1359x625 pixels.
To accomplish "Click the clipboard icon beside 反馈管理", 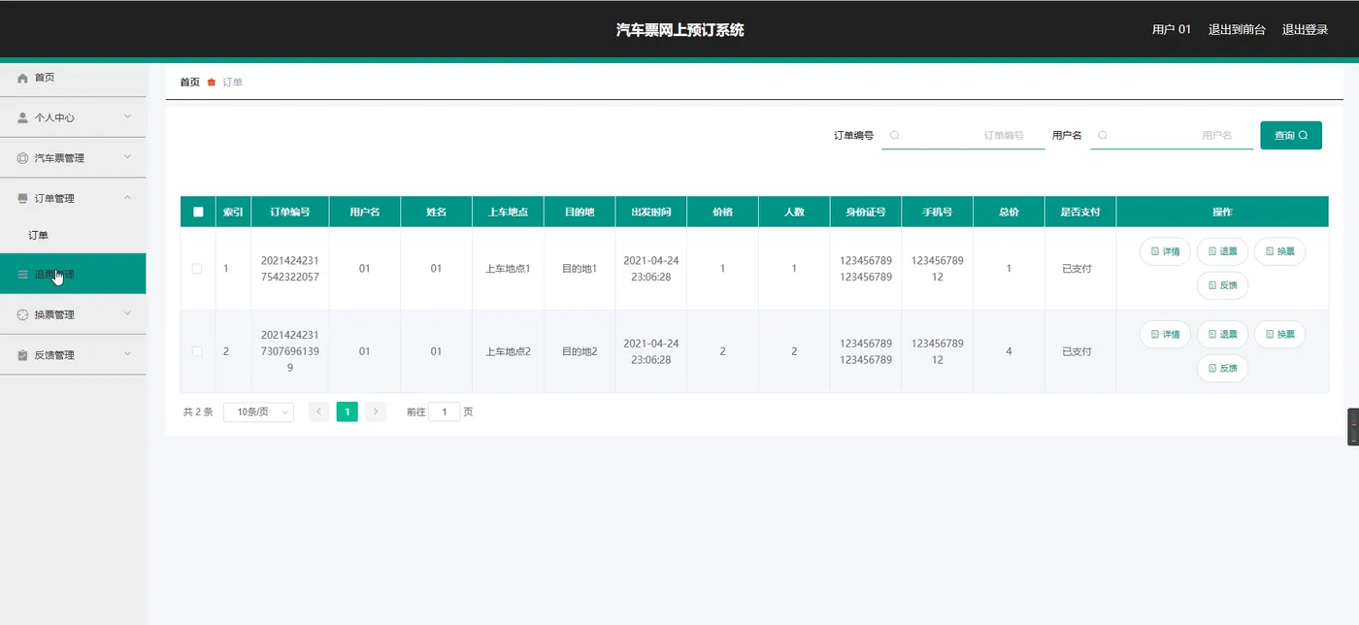I will [x=23, y=355].
